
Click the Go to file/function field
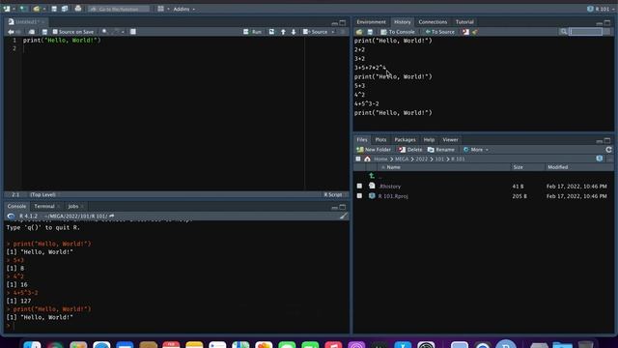tap(119, 9)
